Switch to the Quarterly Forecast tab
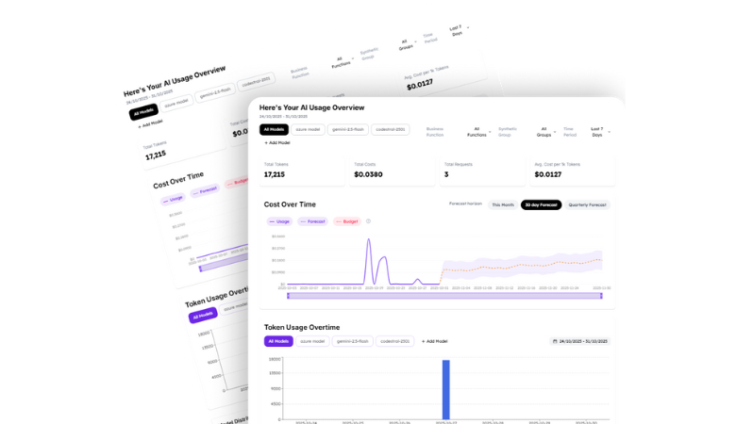 click(588, 204)
